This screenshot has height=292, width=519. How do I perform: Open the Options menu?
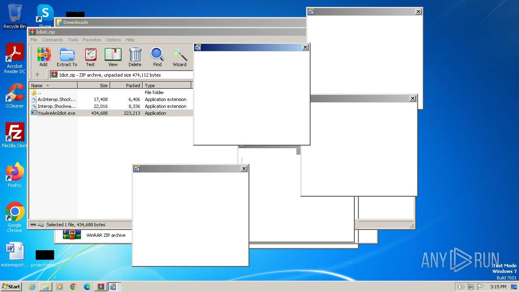pyautogui.click(x=114, y=40)
